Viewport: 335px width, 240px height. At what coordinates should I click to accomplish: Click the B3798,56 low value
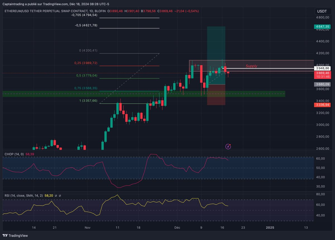pos(148,11)
